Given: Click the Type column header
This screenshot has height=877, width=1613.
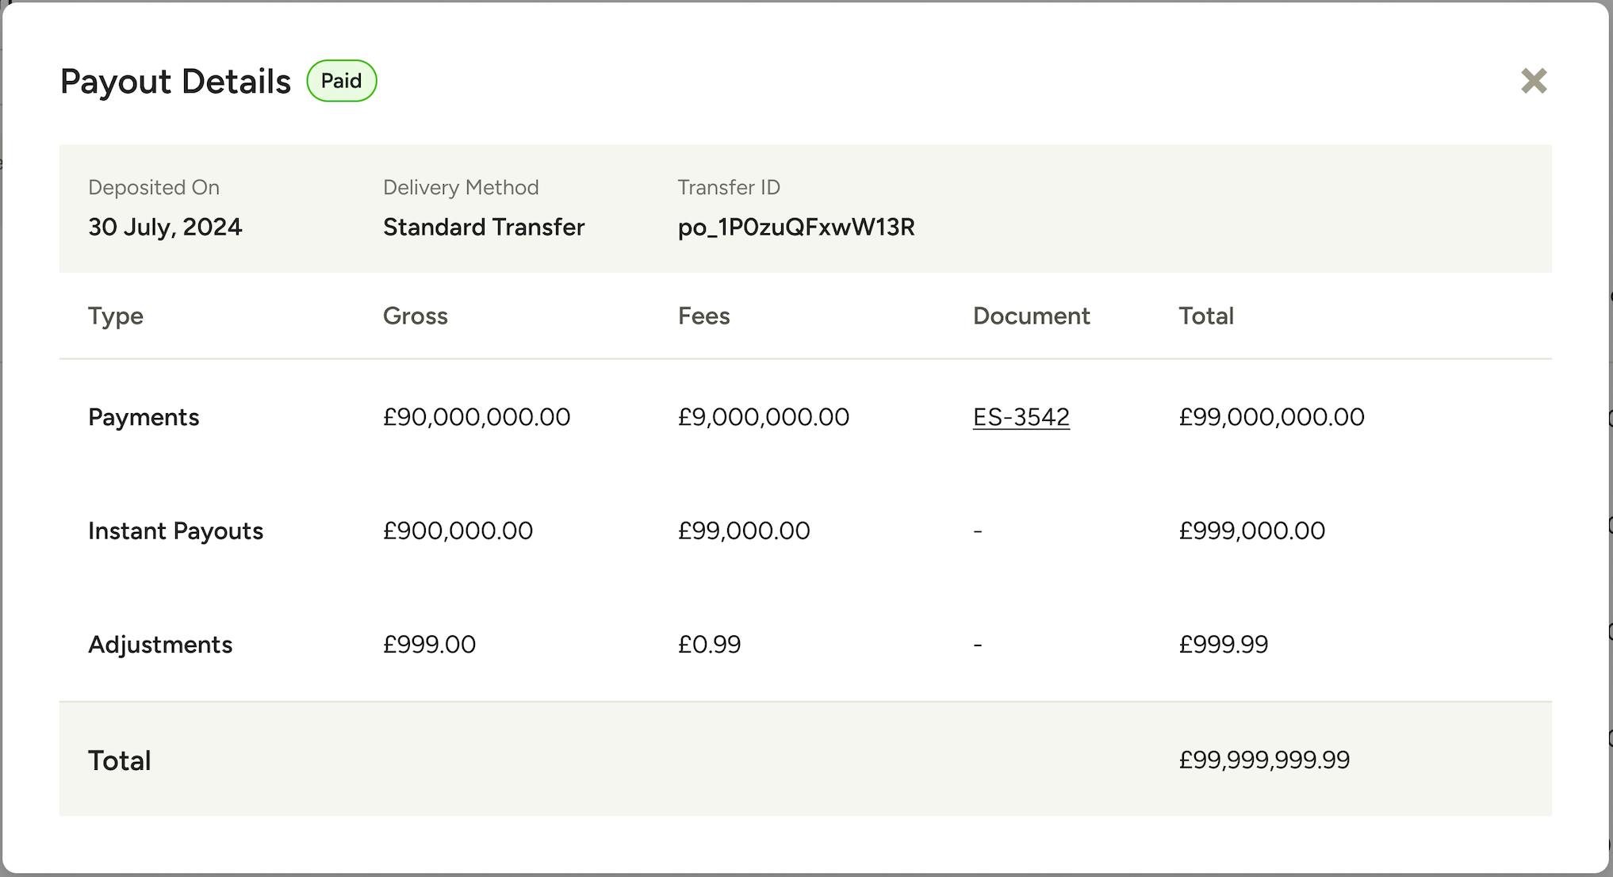Looking at the screenshot, I should coord(116,316).
